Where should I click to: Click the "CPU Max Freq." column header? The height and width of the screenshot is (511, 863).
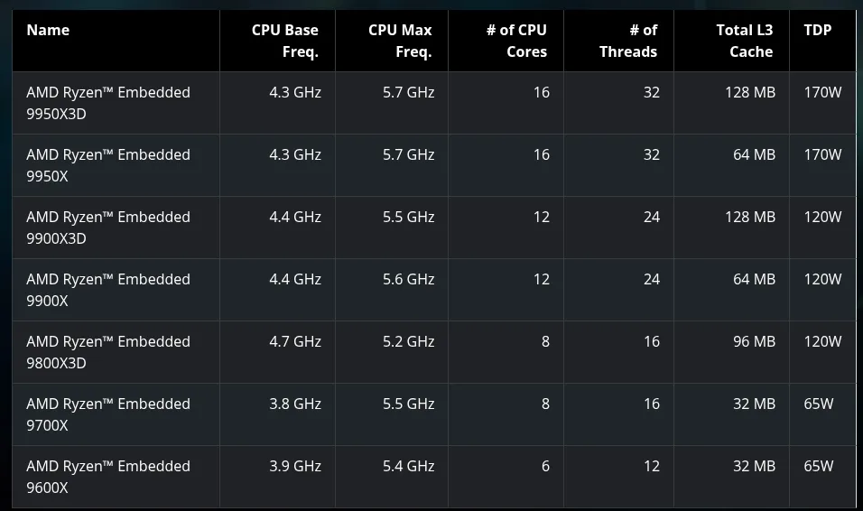(x=400, y=41)
